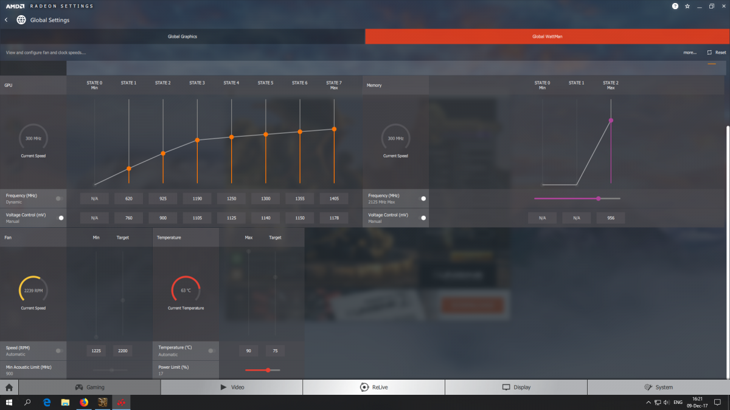Click GPU State 1 voltage field 760
Viewport: 730px width, 410px height.
coord(128,217)
